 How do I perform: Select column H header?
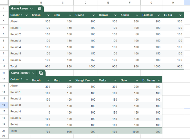(173, 3)
